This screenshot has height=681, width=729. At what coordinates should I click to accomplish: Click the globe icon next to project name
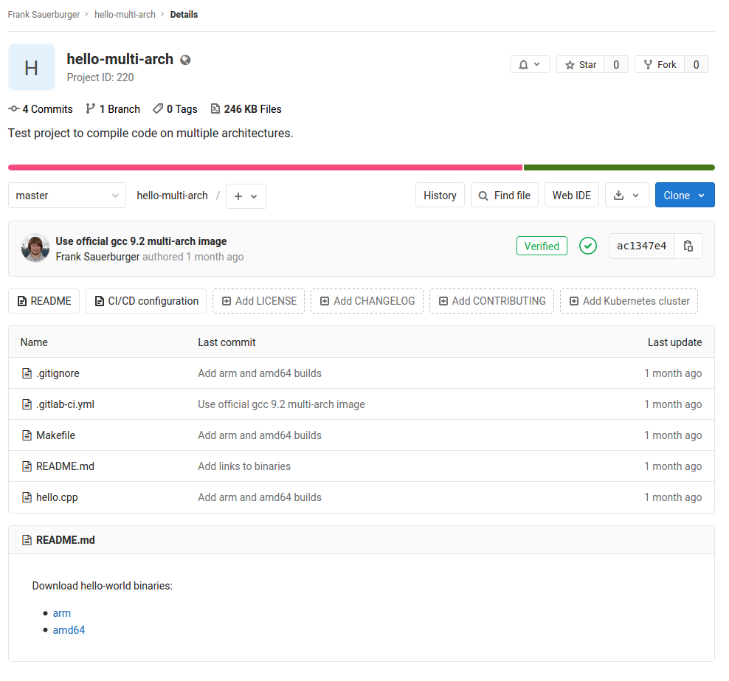pos(184,60)
